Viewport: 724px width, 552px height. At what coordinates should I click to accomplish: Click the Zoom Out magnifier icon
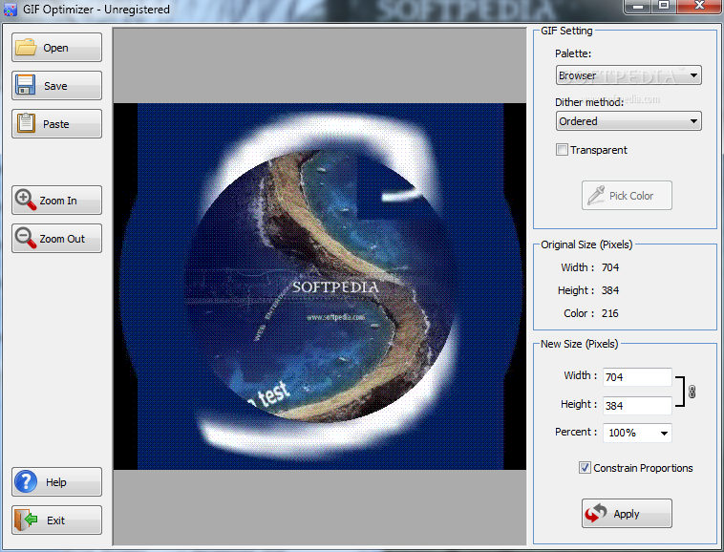click(26, 238)
